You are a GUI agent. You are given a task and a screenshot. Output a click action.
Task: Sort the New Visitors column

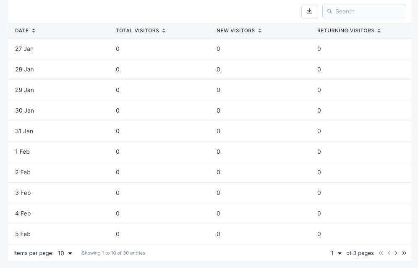click(260, 30)
